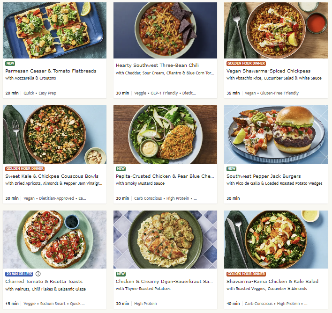
Task: Open the Chicken & Creamy Dijon-Sauerkraut recipe title
Action: [165, 282]
